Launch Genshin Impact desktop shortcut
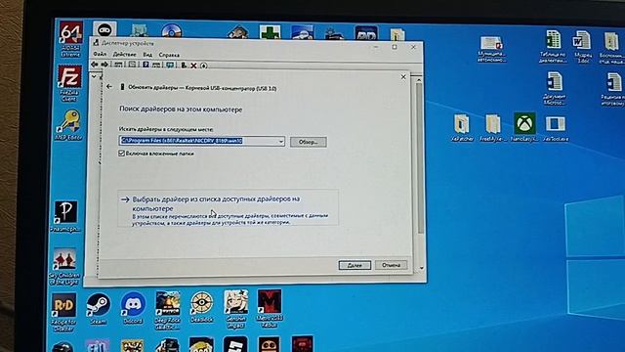Viewport: 625px width, 352px height. [x=235, y=309]
